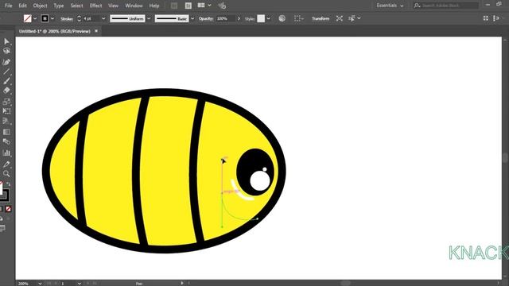Open the graphic Style dropdown arrow
Image resolution: width=509 pixels, height=286 pixels.
point(269,18)
